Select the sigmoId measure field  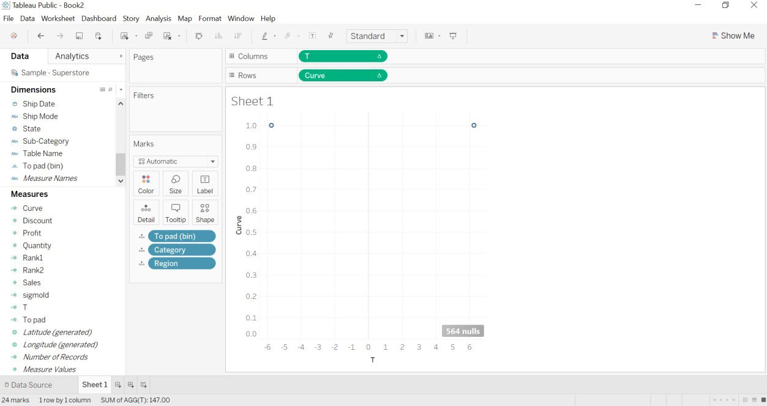(x=36, y=295)
